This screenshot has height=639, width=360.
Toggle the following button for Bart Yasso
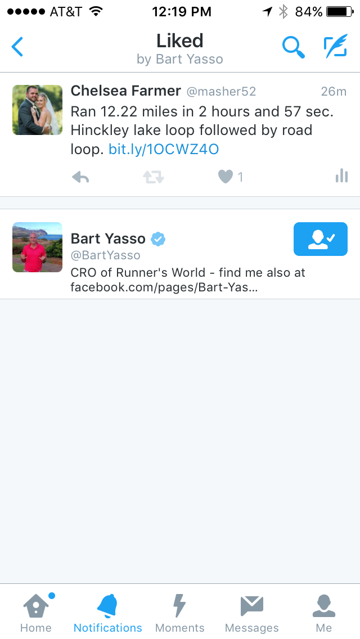tap(321, 239)
